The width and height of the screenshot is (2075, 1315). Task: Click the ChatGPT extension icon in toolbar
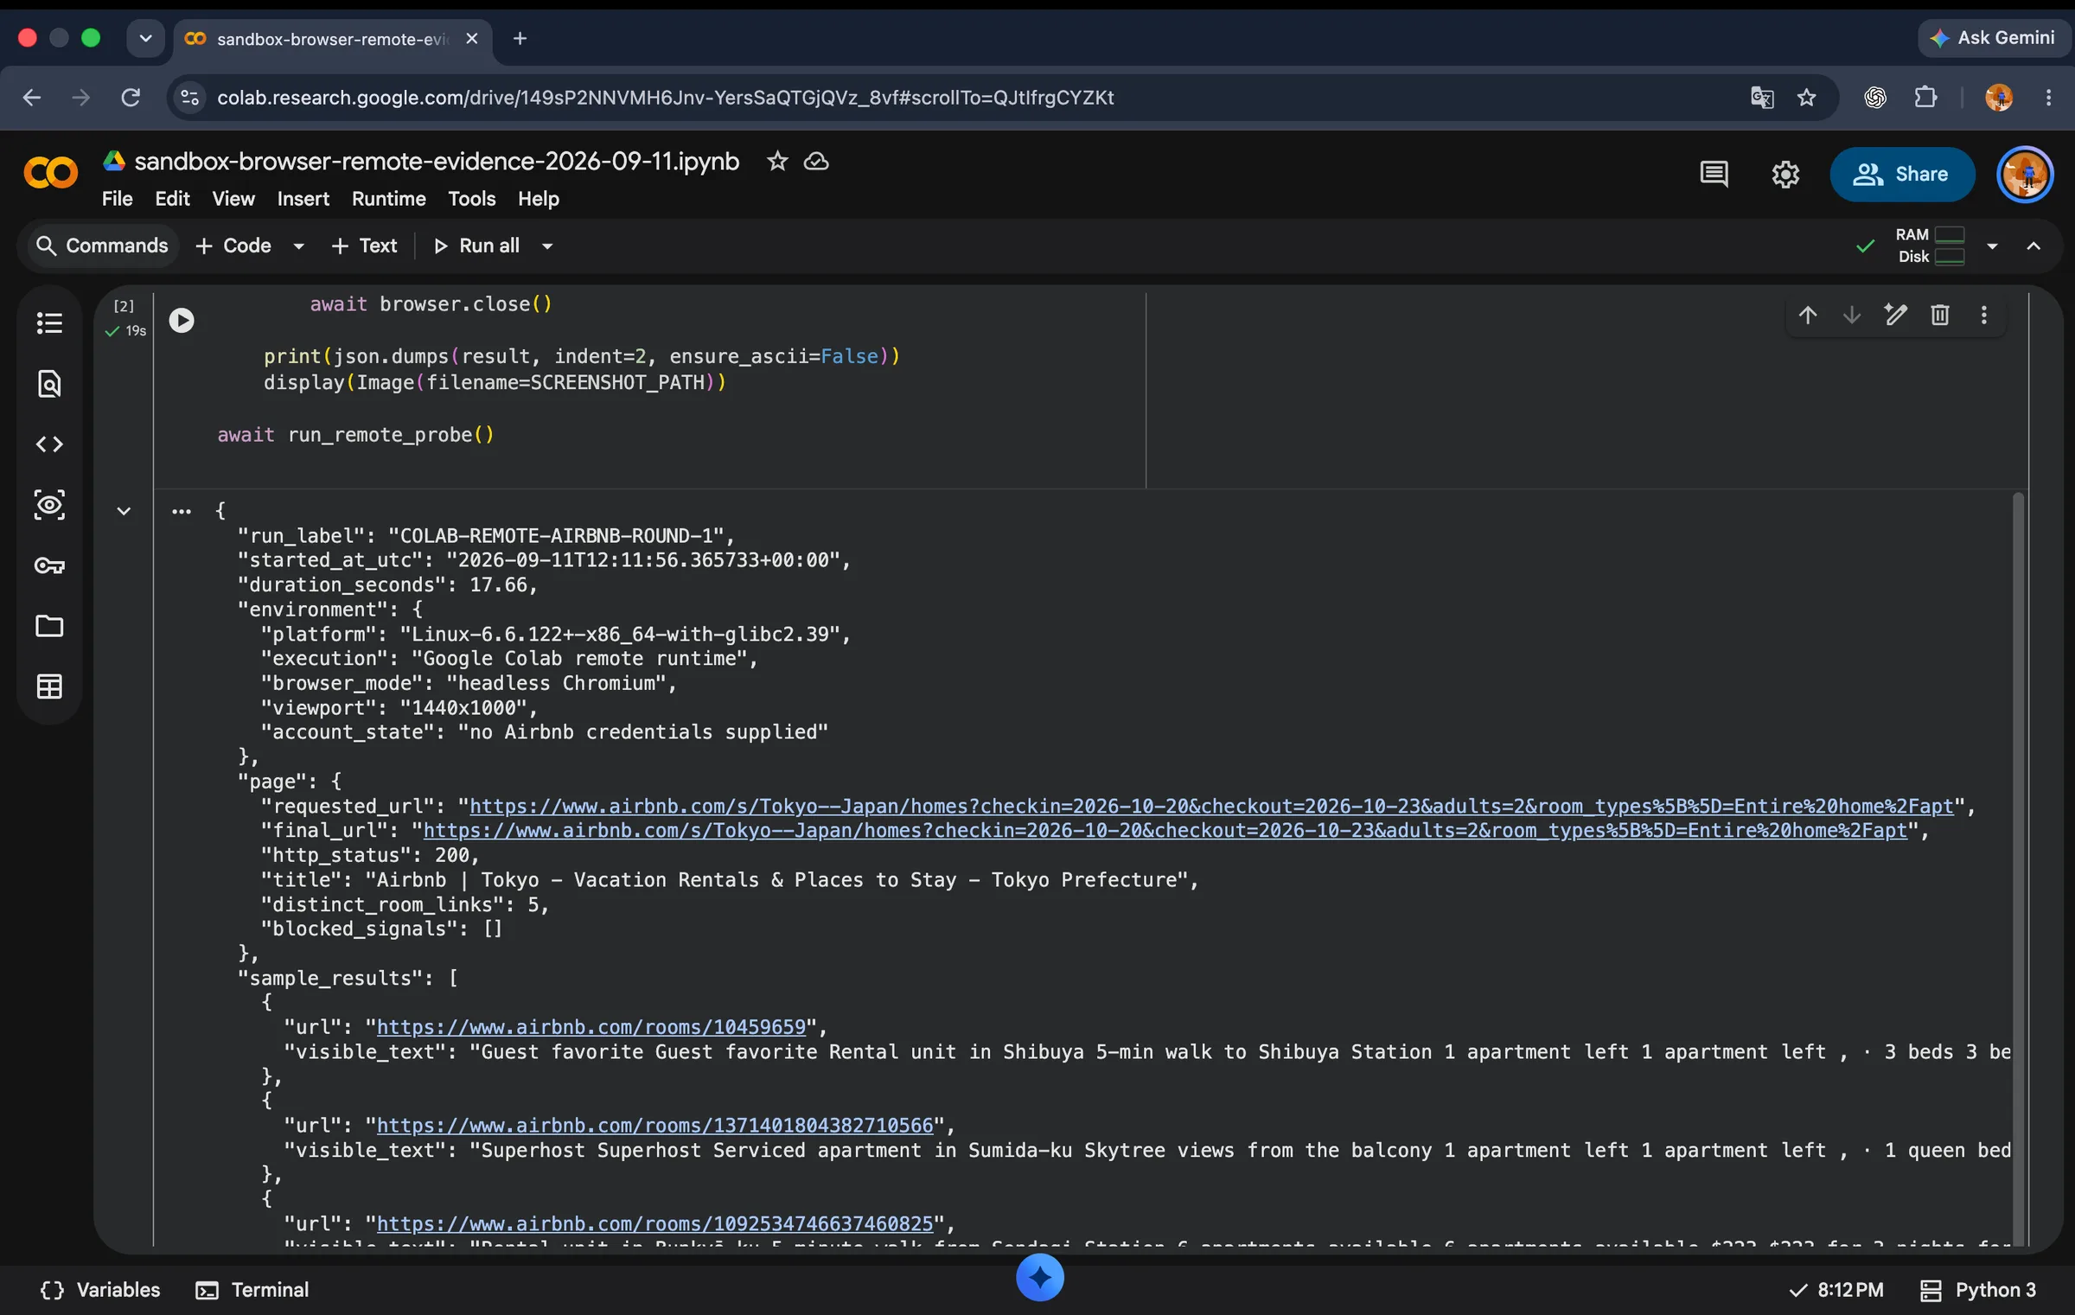(x=1875, y=98)
